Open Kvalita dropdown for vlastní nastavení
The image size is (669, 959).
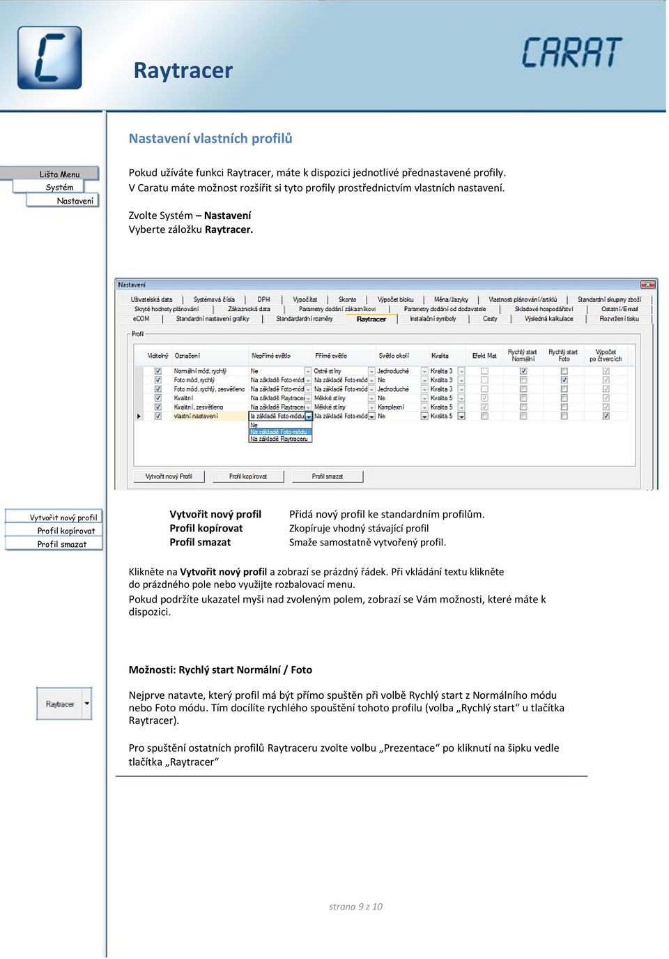click(x=461, y=416)
